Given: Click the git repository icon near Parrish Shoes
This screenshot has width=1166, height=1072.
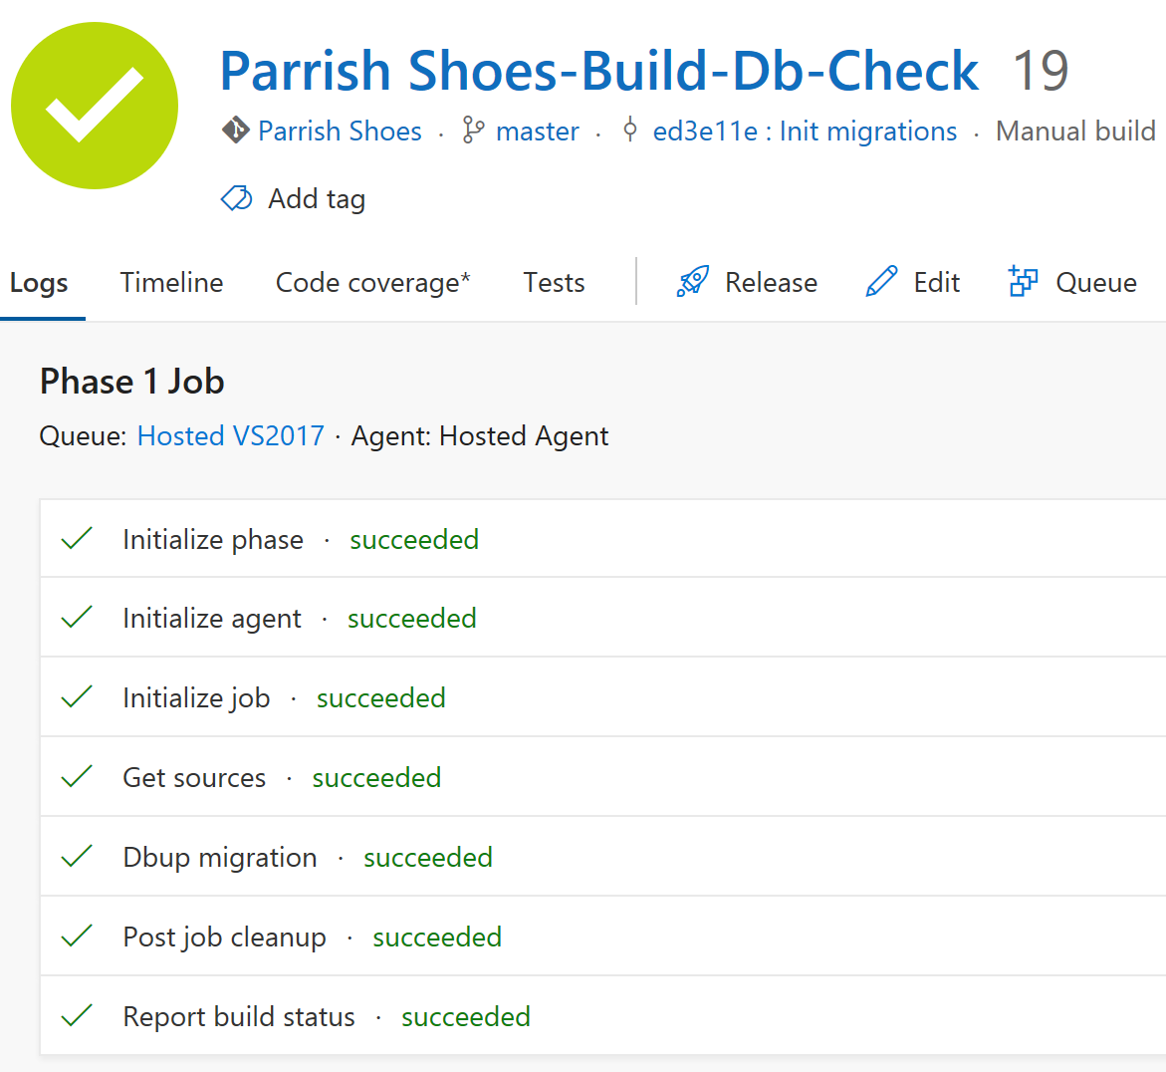Looking at the screenshot, I should point(235,131).
